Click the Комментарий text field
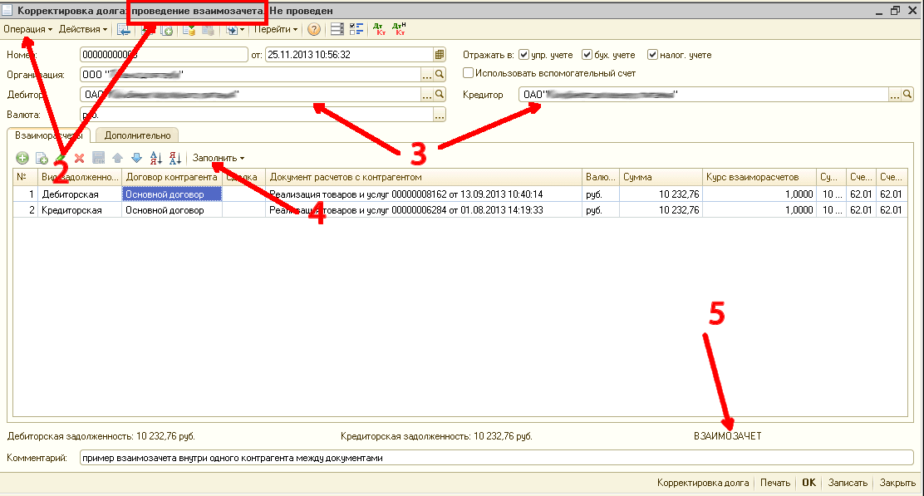The height and width of the screenshot is (496, 924). (x=496, y=458)
